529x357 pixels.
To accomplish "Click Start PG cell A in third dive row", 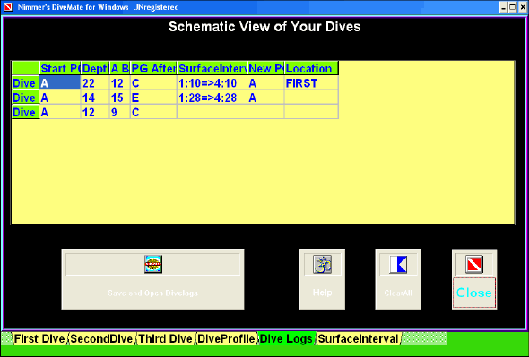I will tap(60, 112).
